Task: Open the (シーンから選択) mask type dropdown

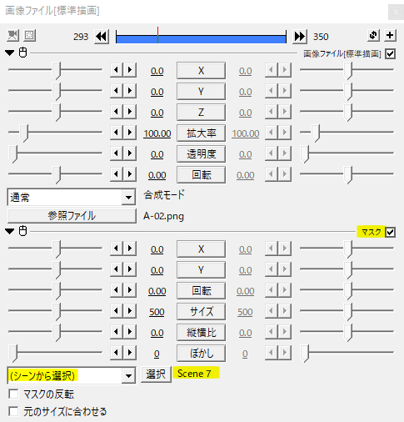Action: pyautogui.click(x=72, y=375)
